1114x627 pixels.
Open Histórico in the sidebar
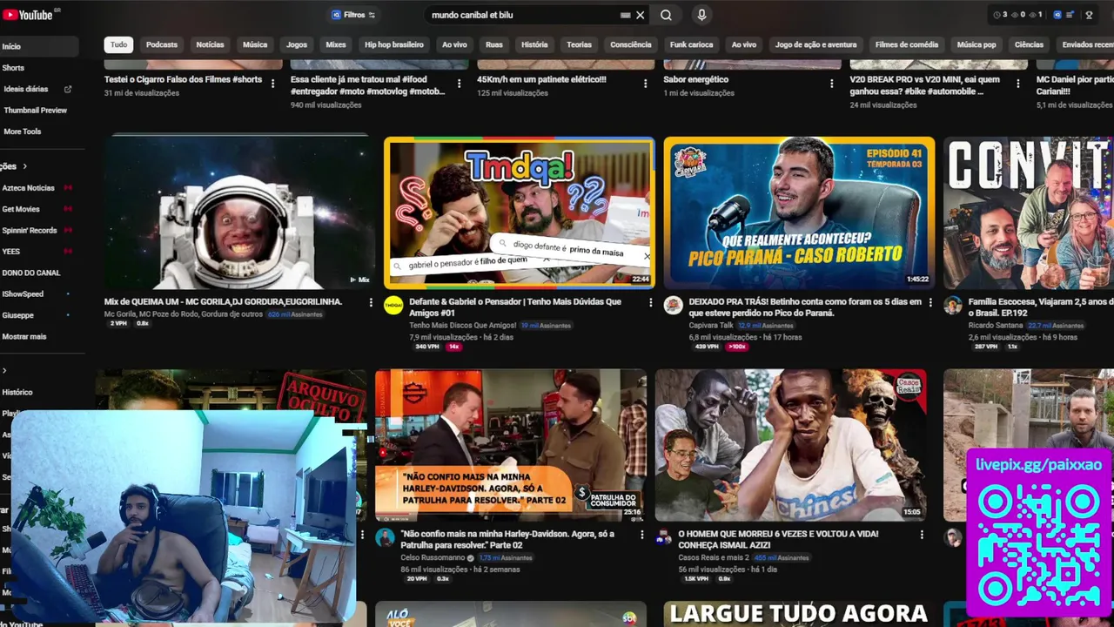[x=17, y=393]
